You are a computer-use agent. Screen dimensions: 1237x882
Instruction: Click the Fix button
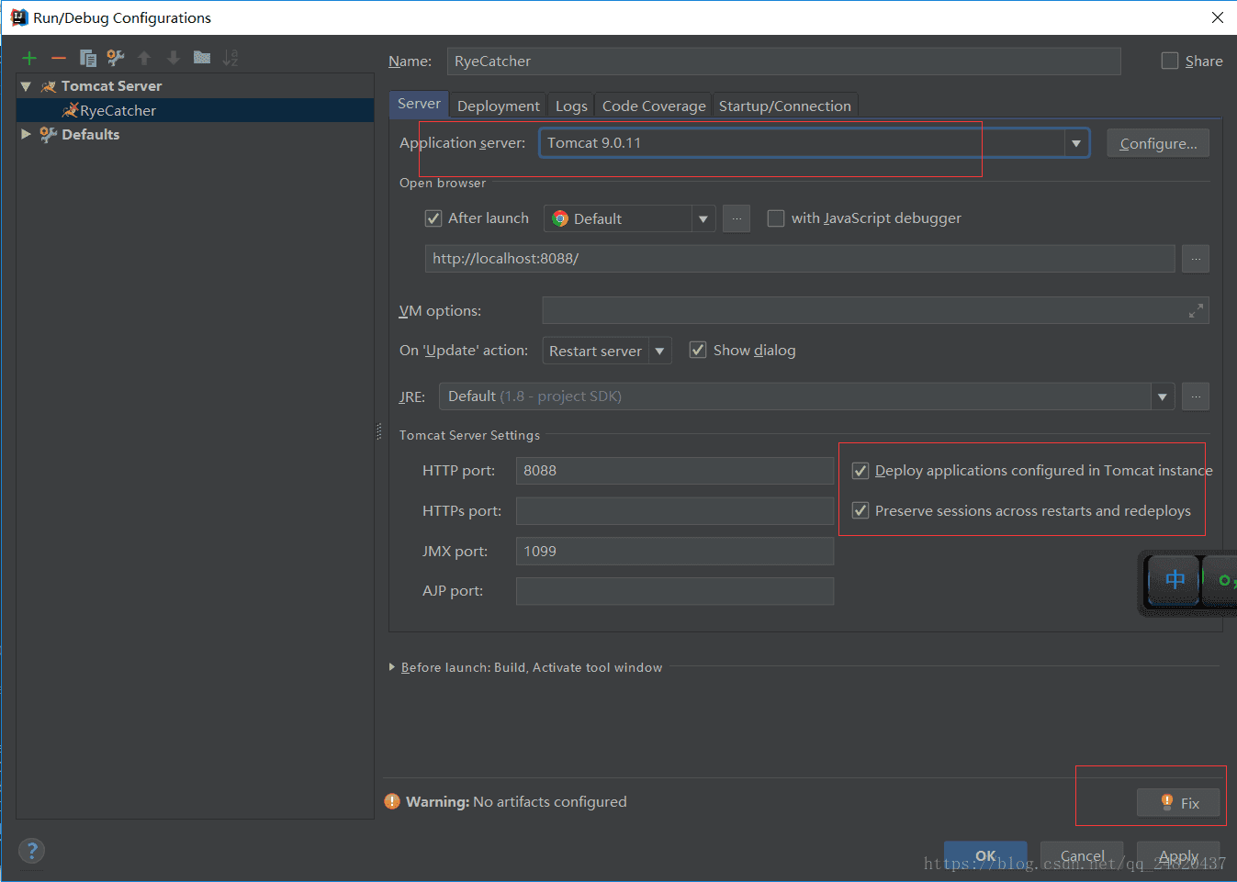[x=1178, y=802]
